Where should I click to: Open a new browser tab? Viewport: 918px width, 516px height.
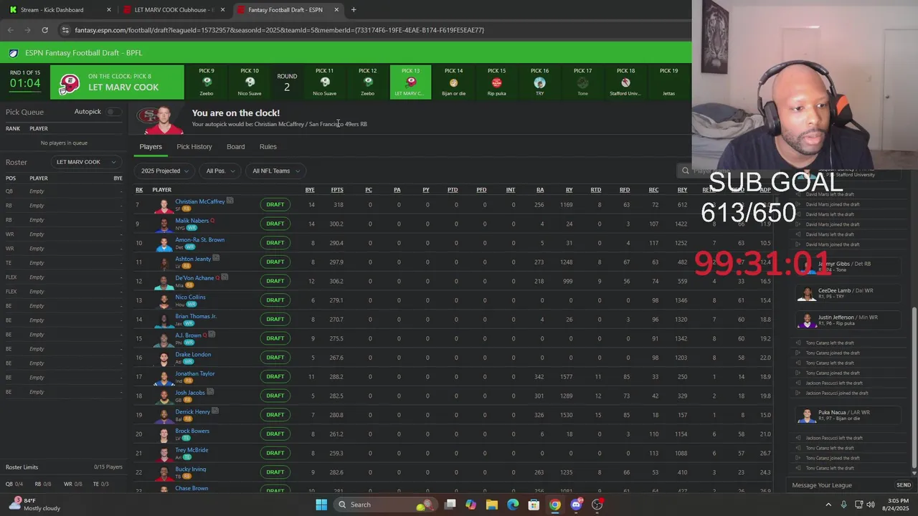(x=353, y=9)
